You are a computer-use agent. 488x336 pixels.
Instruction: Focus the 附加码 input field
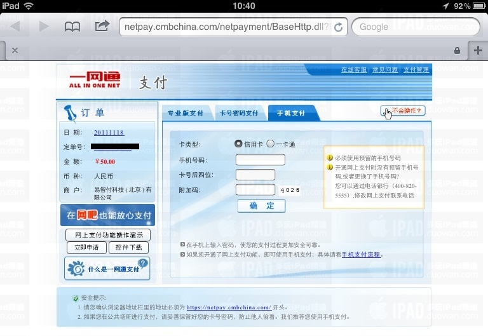[255, 190]
